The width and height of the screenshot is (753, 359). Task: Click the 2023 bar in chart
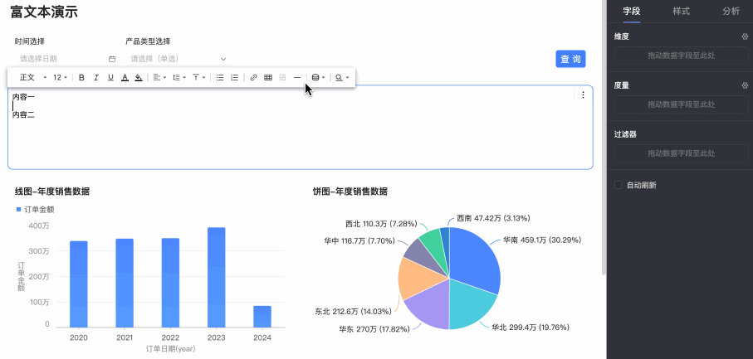216,278
